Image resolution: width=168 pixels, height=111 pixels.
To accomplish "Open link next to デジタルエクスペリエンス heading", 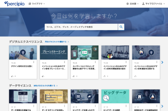I will click(57, 42).
